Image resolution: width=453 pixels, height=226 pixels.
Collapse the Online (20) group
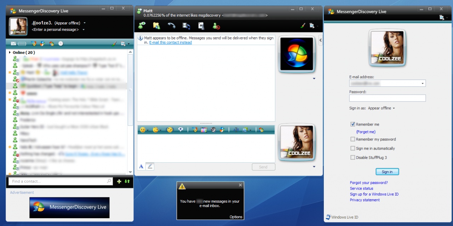click(x=10, y=52)
